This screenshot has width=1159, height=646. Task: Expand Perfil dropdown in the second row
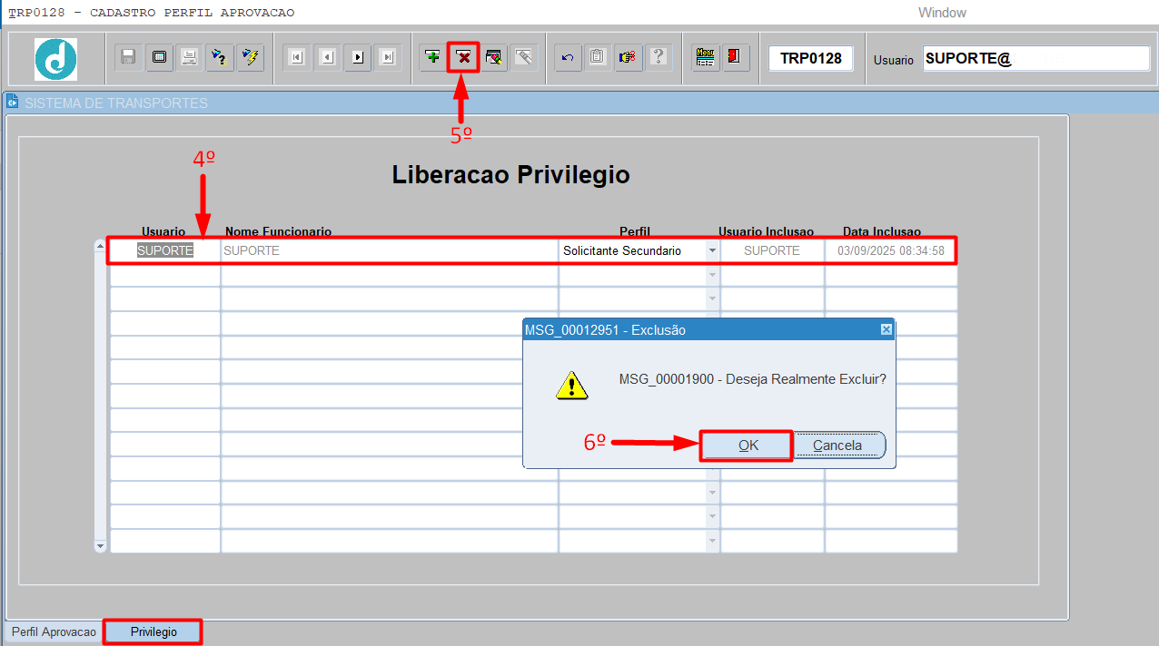[712, 275]
